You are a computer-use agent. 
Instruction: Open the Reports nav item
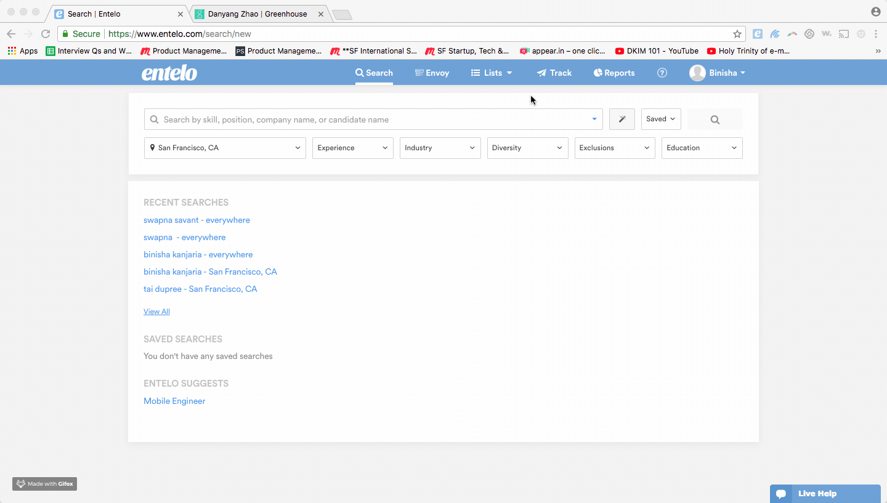[614, 73]
